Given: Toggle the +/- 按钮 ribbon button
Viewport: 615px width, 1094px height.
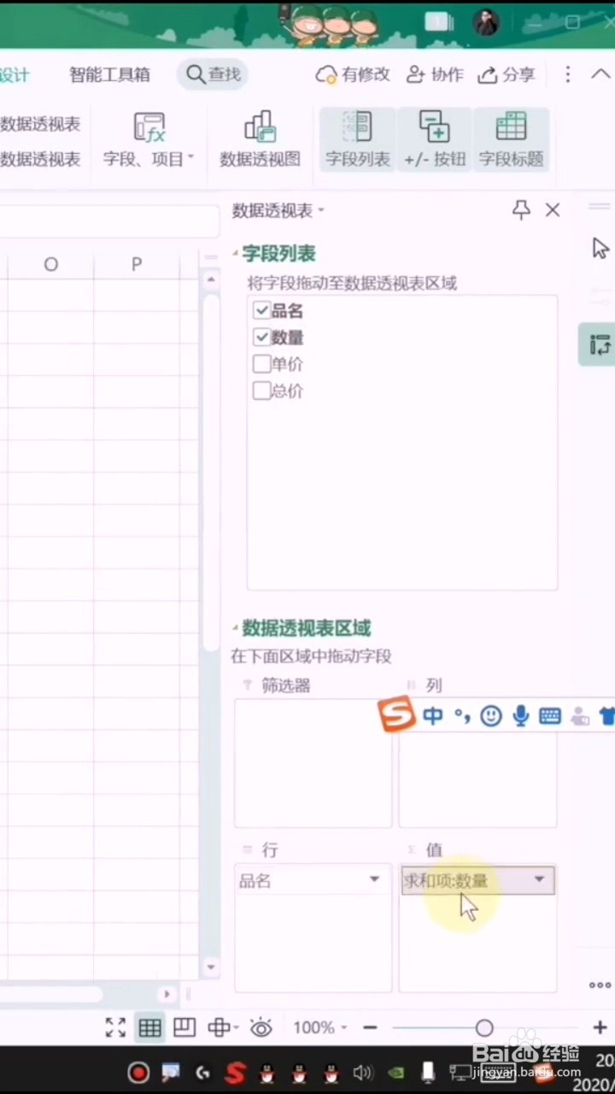Looking at the screenshot, I should click(x=435, y=139).
